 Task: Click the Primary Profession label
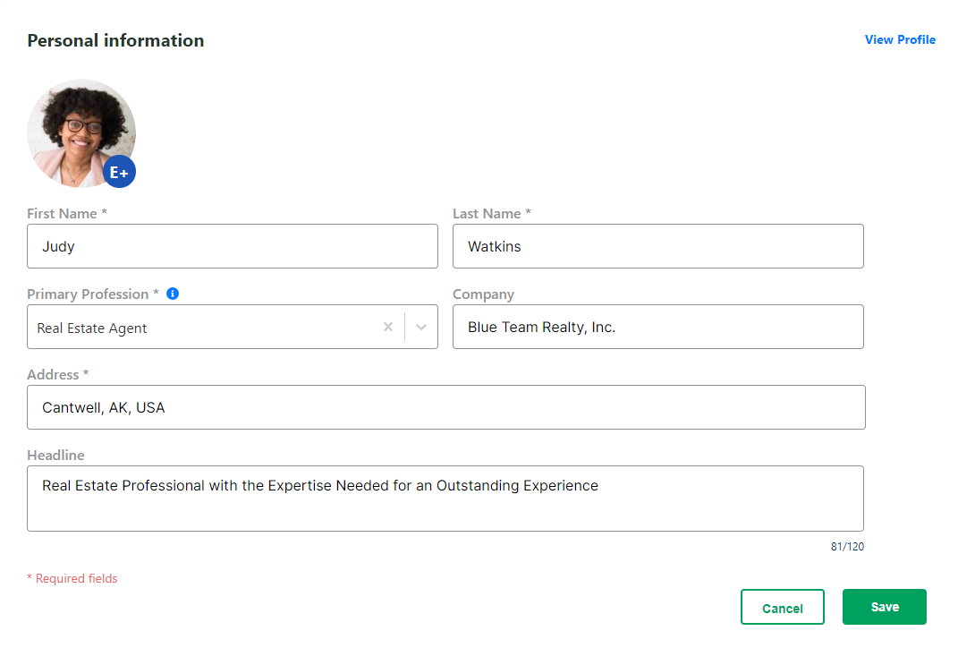coord(93,294)
